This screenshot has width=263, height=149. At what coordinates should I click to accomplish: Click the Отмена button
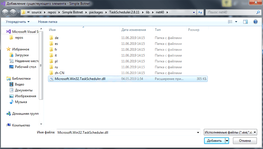point(245,141)
